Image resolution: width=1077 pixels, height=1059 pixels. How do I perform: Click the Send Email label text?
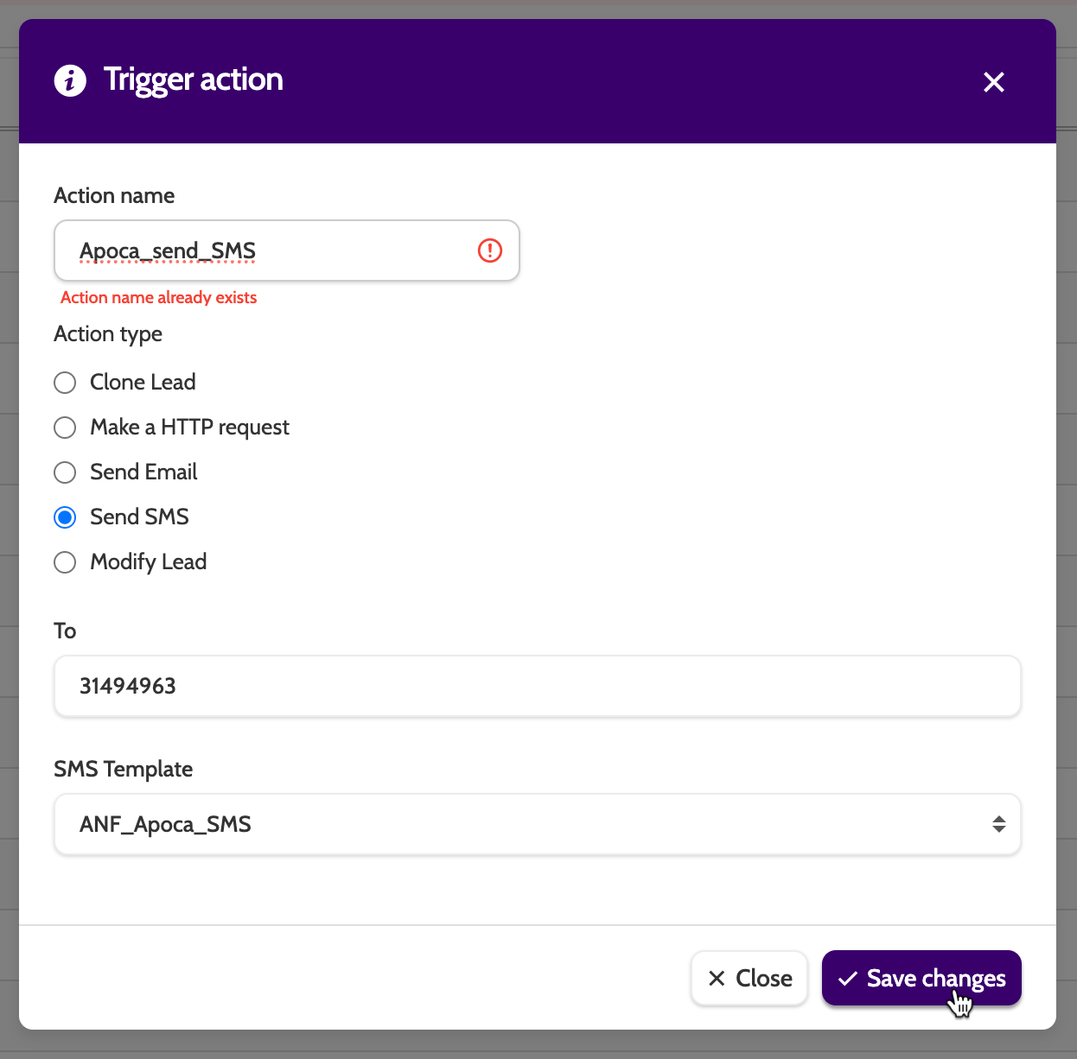tap(143, 472)
